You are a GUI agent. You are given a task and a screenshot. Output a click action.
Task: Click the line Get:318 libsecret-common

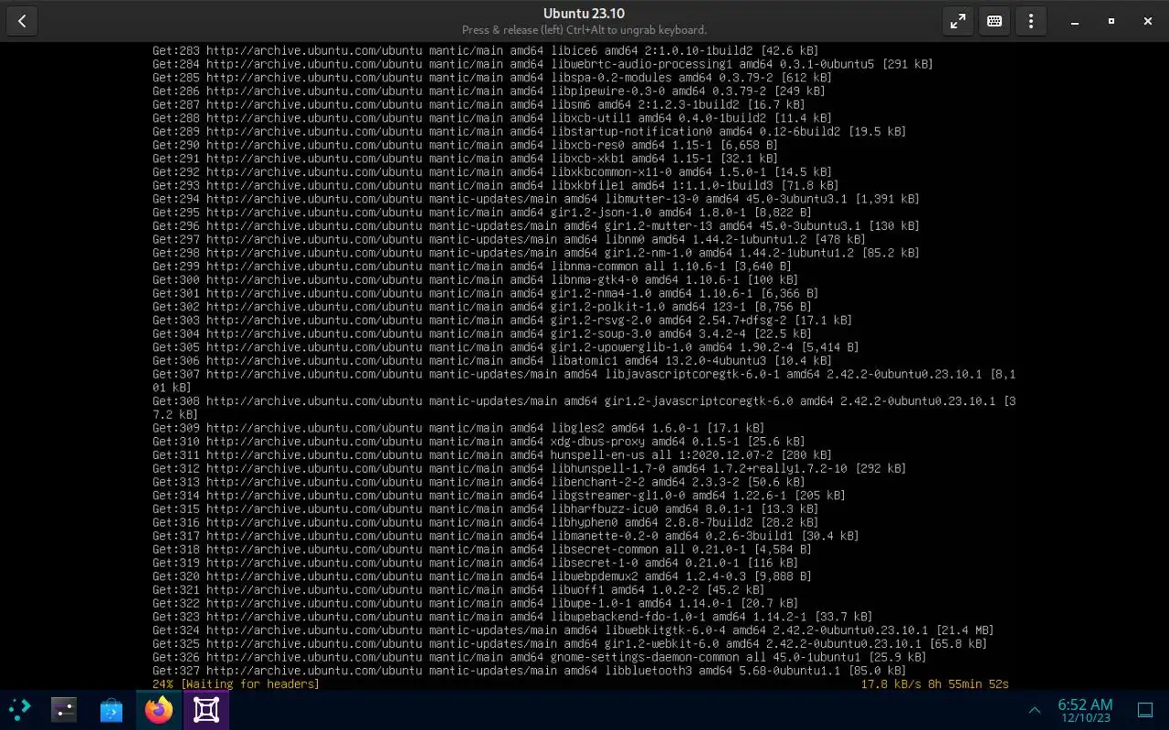click(482, 549)
